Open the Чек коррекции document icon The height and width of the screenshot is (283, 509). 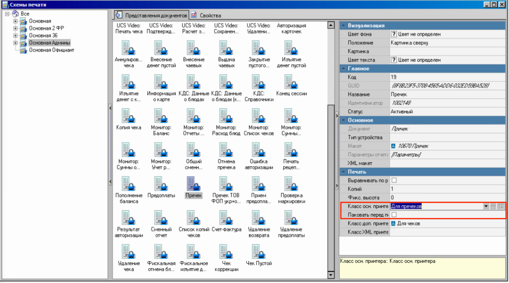pyautogui.click(x=226, y=252)
